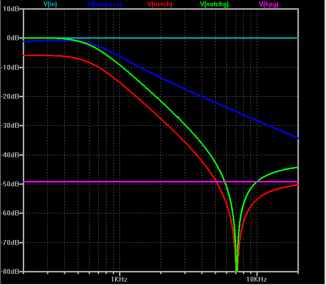Click the V(hpg) trace label
326x285 pixels.
tap(268, 4)
